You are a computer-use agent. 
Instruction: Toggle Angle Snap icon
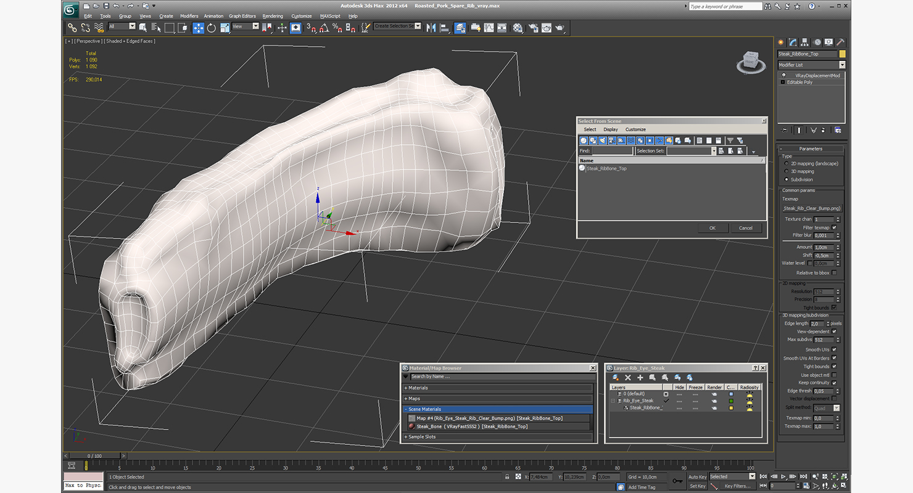click(324, 28)
